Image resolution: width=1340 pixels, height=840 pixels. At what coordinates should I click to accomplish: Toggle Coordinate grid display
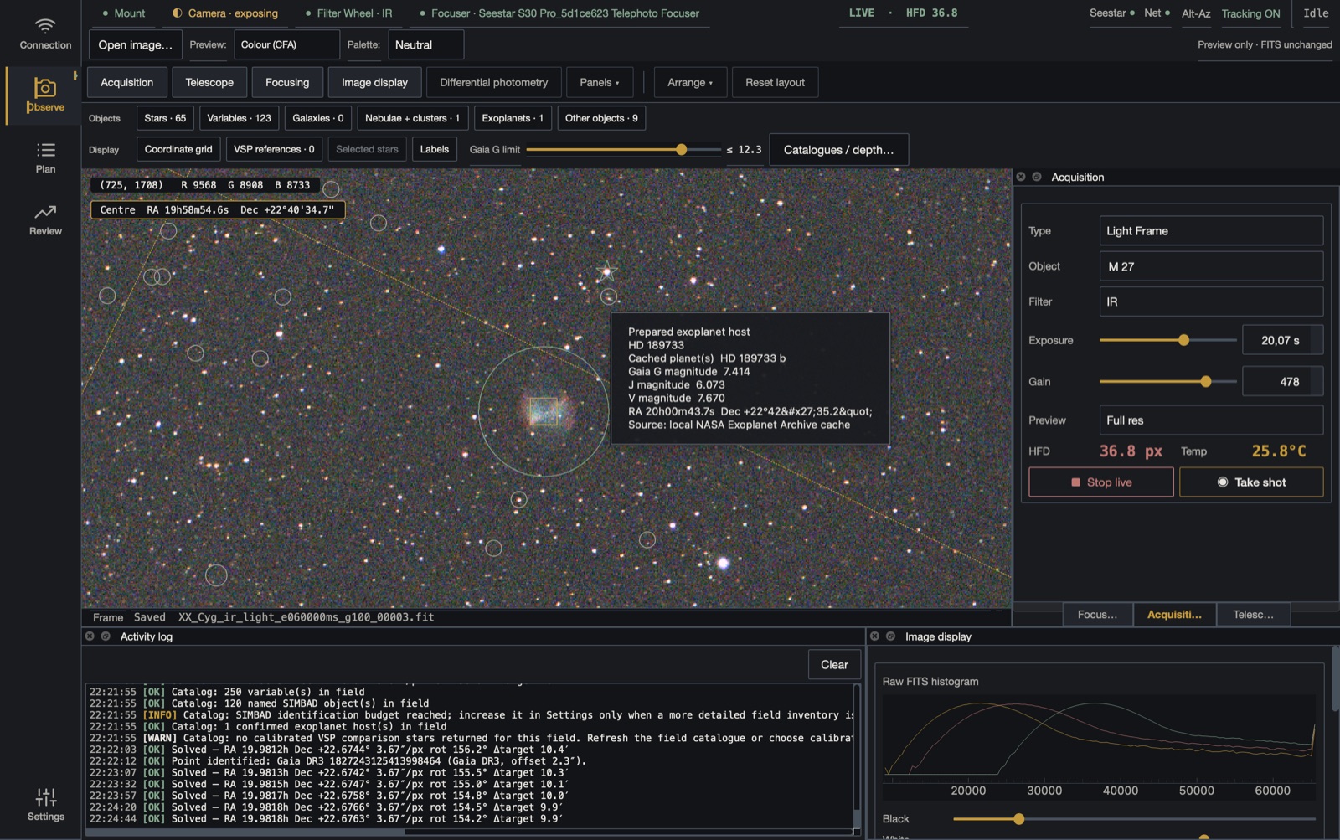[x=178, y=149]
